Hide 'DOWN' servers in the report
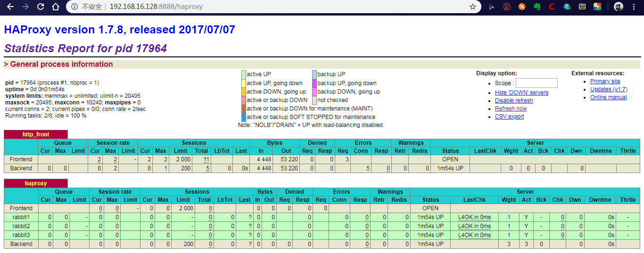Screen dimensions: 644x253 521,93
